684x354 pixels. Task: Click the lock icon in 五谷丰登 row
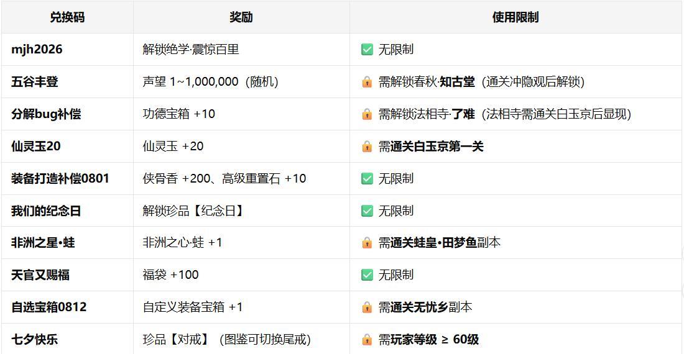click(367, 81)
